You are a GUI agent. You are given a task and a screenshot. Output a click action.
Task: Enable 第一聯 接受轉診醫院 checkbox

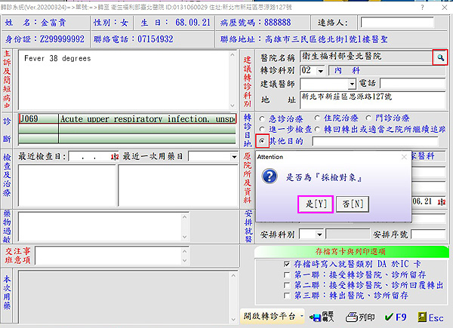[285, 276]
